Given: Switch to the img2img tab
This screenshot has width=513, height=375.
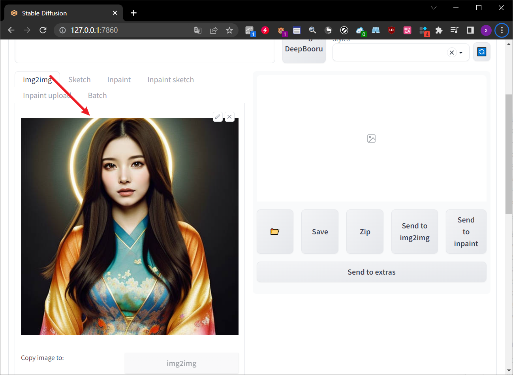Looking at the screenshot, I should [x=37, y=79].
